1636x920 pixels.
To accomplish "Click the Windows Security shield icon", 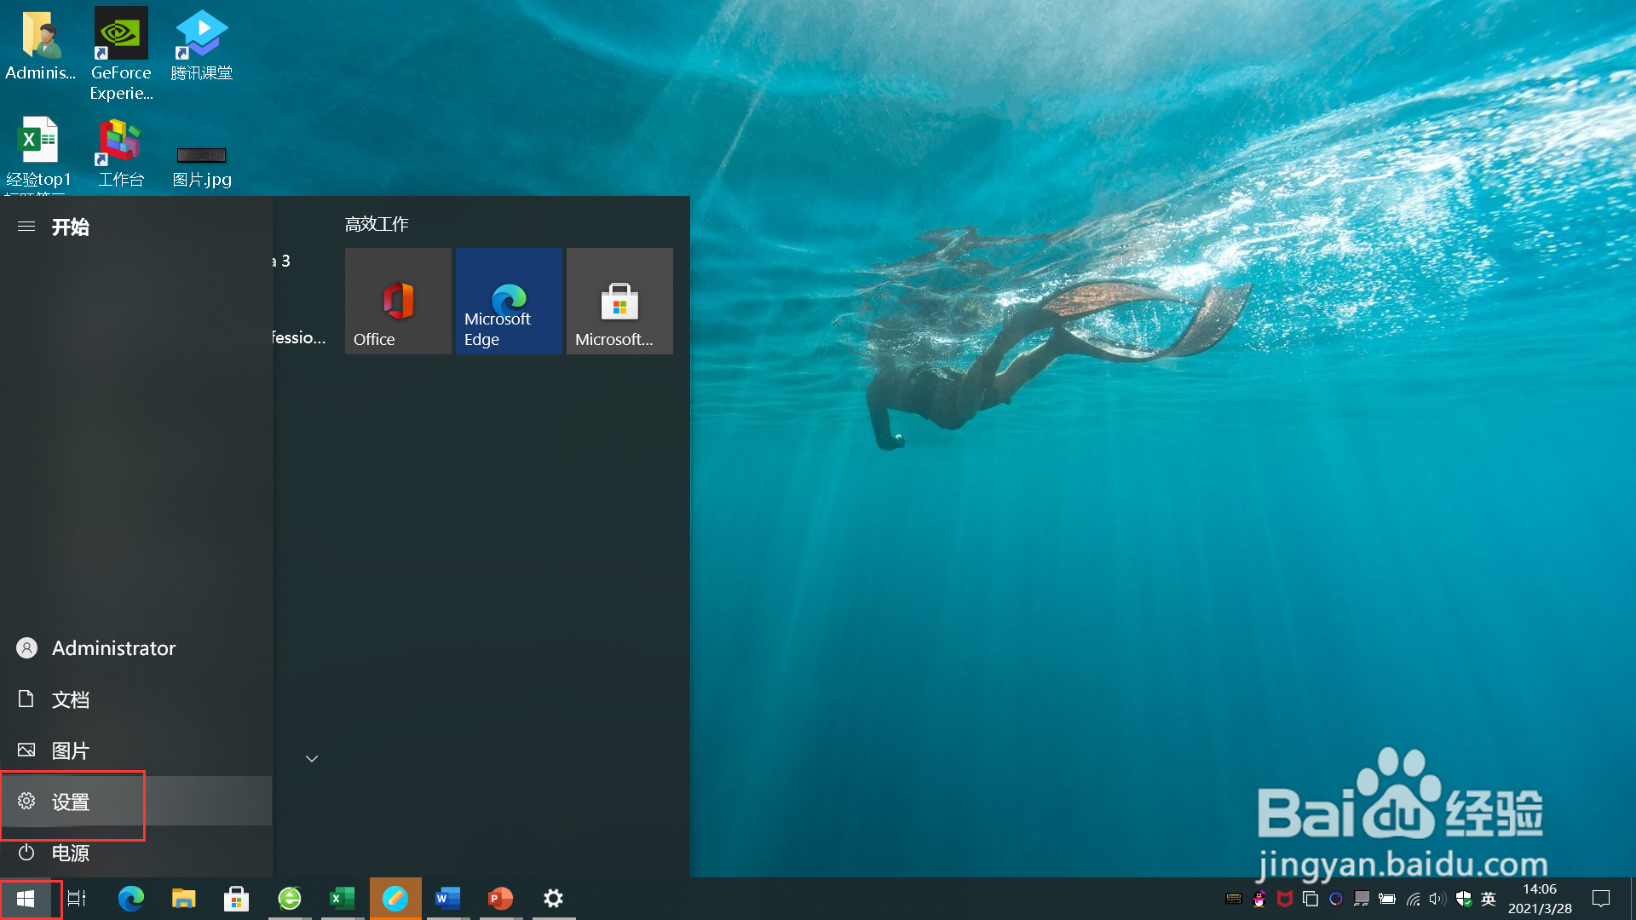I will tap(1464, 899).
